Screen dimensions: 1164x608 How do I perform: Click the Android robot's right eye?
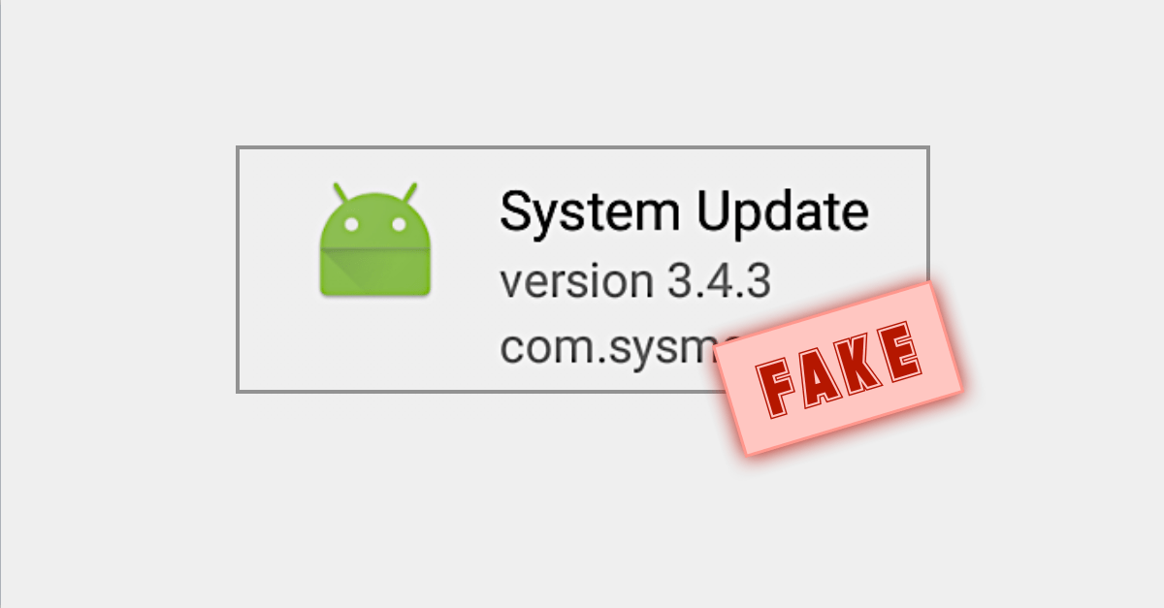(398, 224)
